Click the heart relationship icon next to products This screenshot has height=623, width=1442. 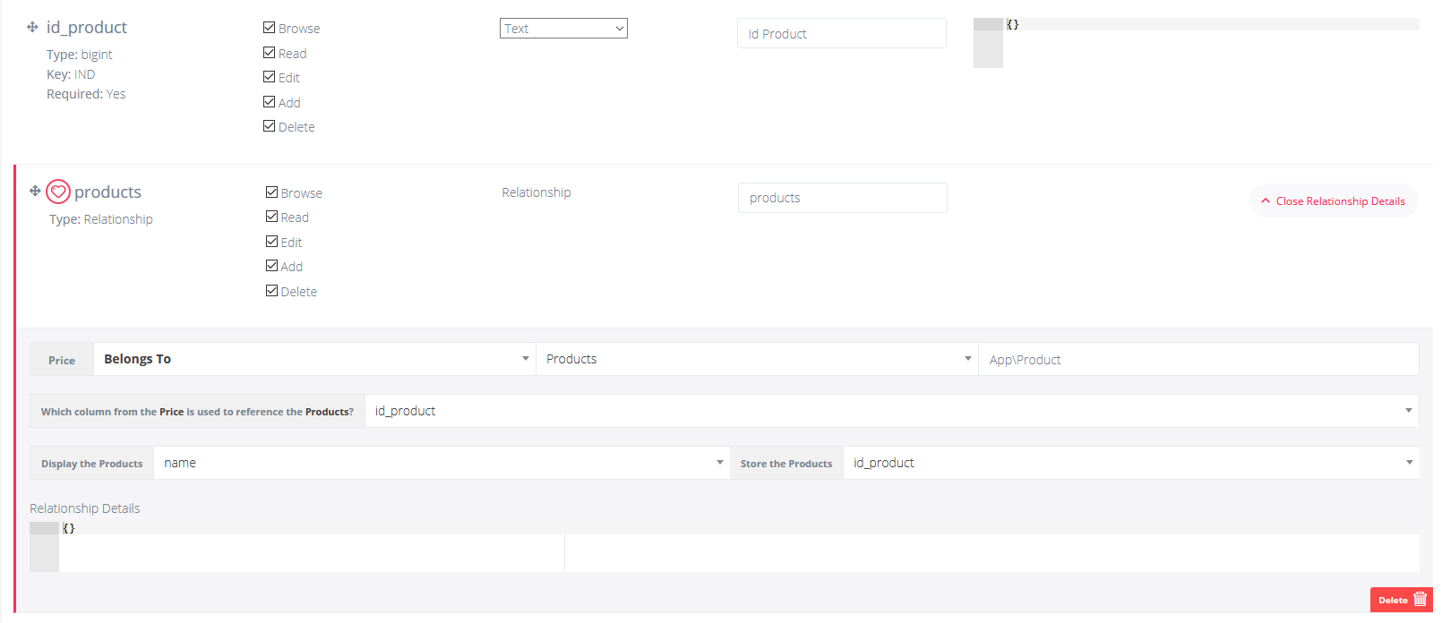tap(58, 192)
